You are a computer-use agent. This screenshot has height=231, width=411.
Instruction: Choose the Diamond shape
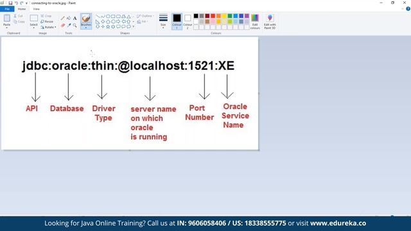tap(103, 21)
